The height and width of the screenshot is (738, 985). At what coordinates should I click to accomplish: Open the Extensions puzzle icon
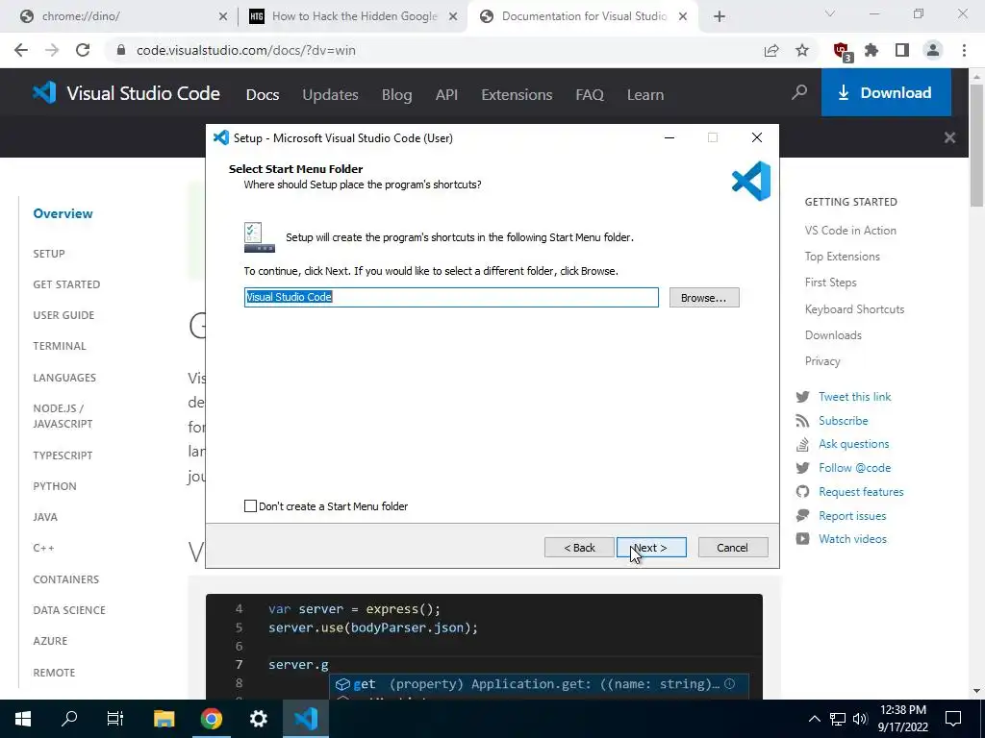pos(871,50)
